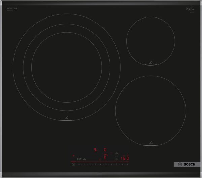Set heat level 3 on the touch strip
202x178 pixels.
(95, 164)
